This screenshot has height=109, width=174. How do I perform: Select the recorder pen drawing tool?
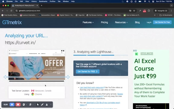(x=42, y=105)
